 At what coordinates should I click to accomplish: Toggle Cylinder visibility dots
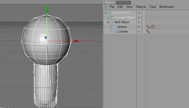pyautogui.click(x=142, y=32)
